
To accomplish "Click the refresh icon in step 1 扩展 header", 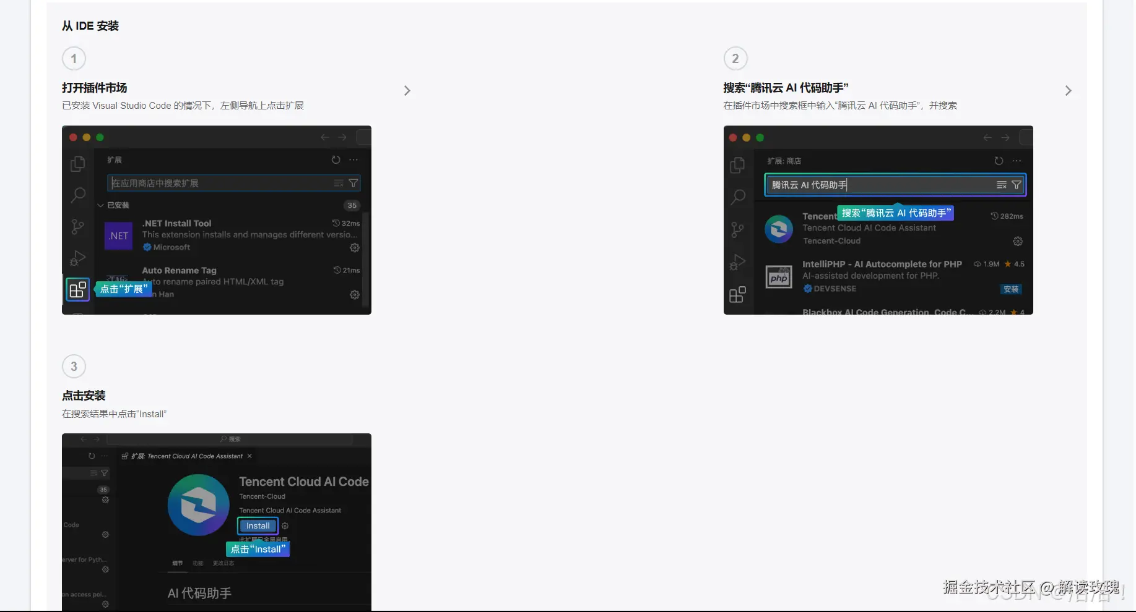I will point(336,159).
